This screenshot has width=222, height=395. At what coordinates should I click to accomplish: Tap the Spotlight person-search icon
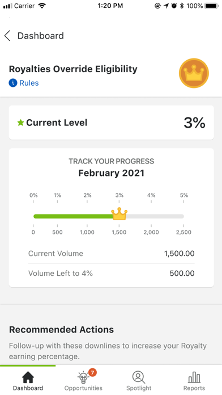(x=139, y=377)
